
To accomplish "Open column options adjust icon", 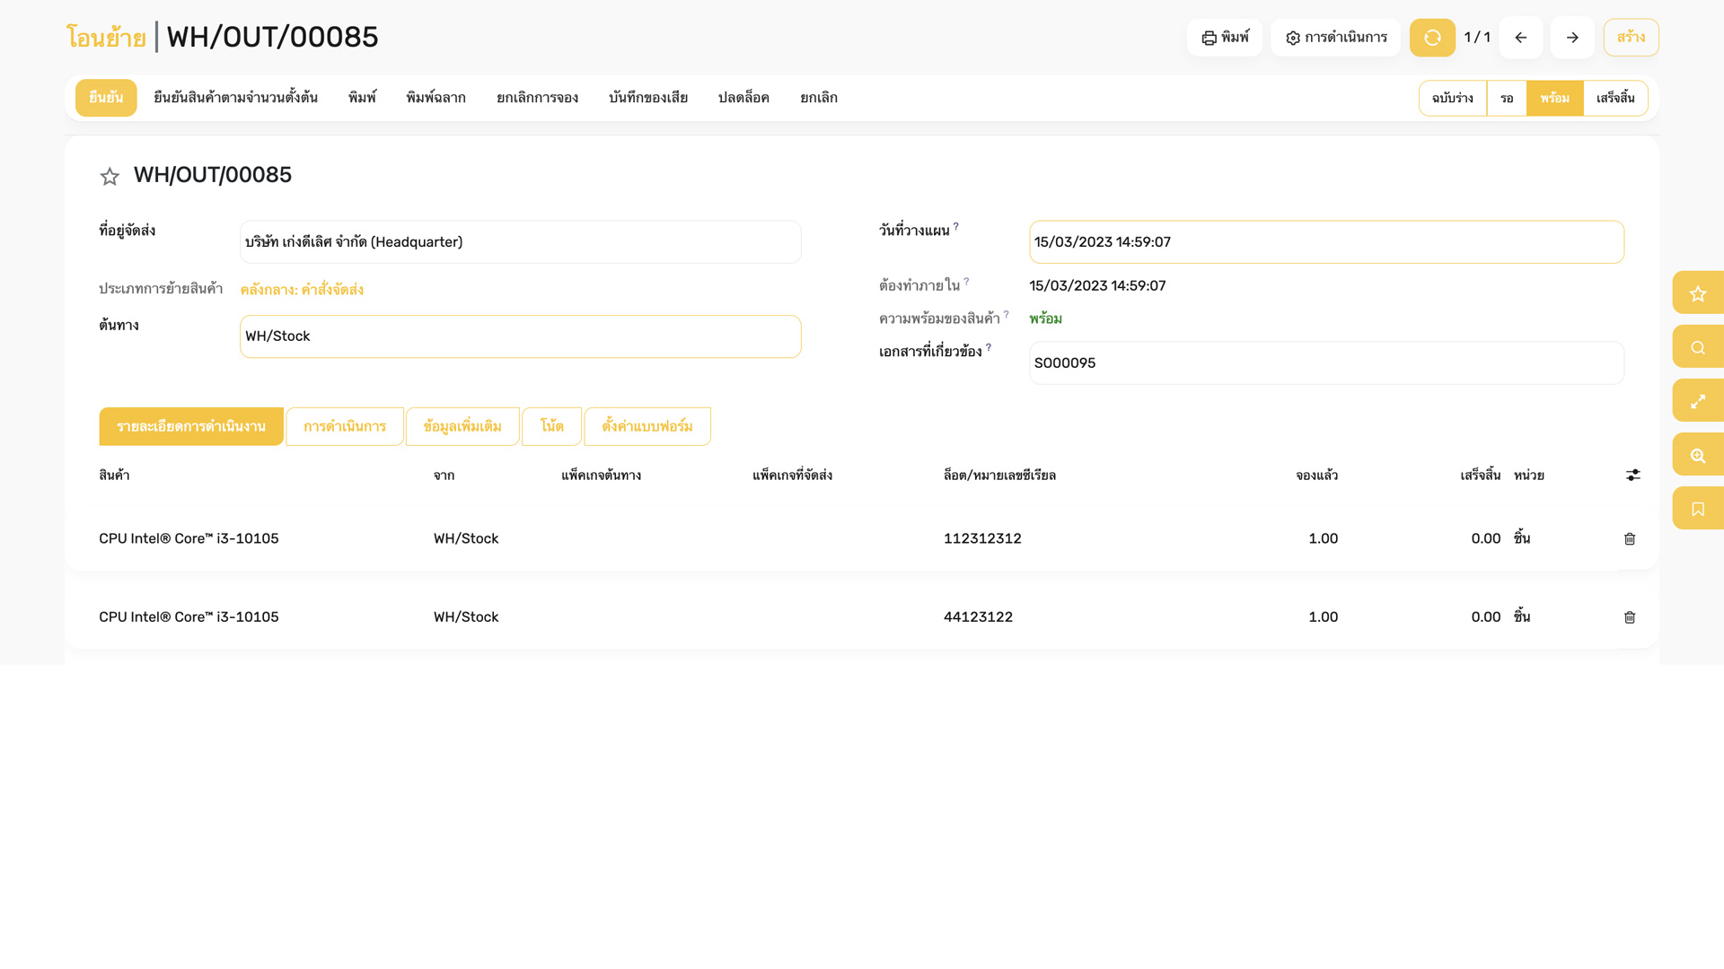I will (1632, 476).
